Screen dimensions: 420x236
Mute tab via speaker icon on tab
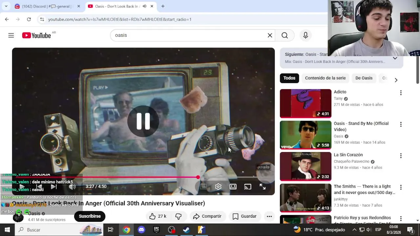click(x=144, y=6)
